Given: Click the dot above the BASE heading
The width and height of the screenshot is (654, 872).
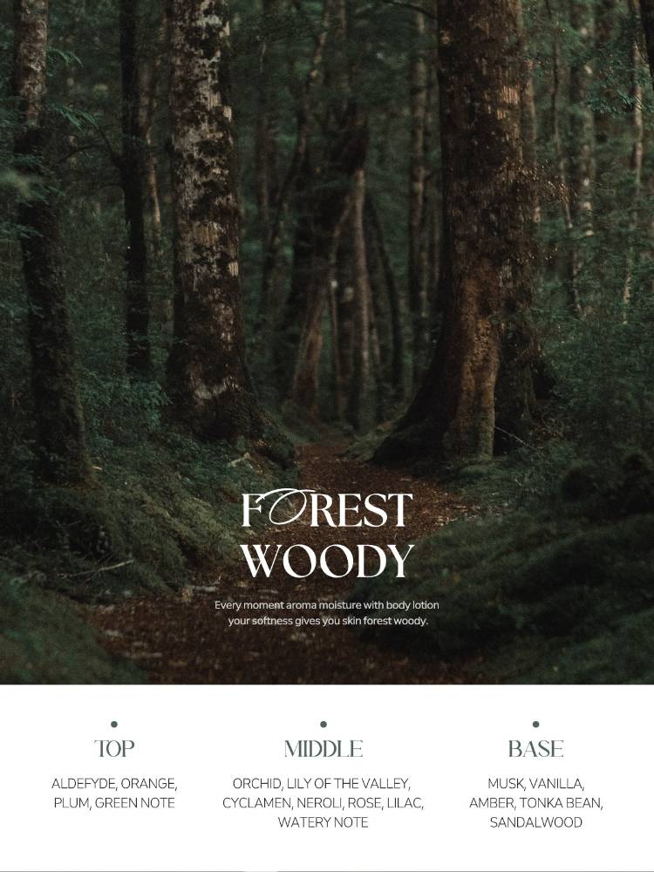Looking at the screenshot, I should (x=535, y=724).
